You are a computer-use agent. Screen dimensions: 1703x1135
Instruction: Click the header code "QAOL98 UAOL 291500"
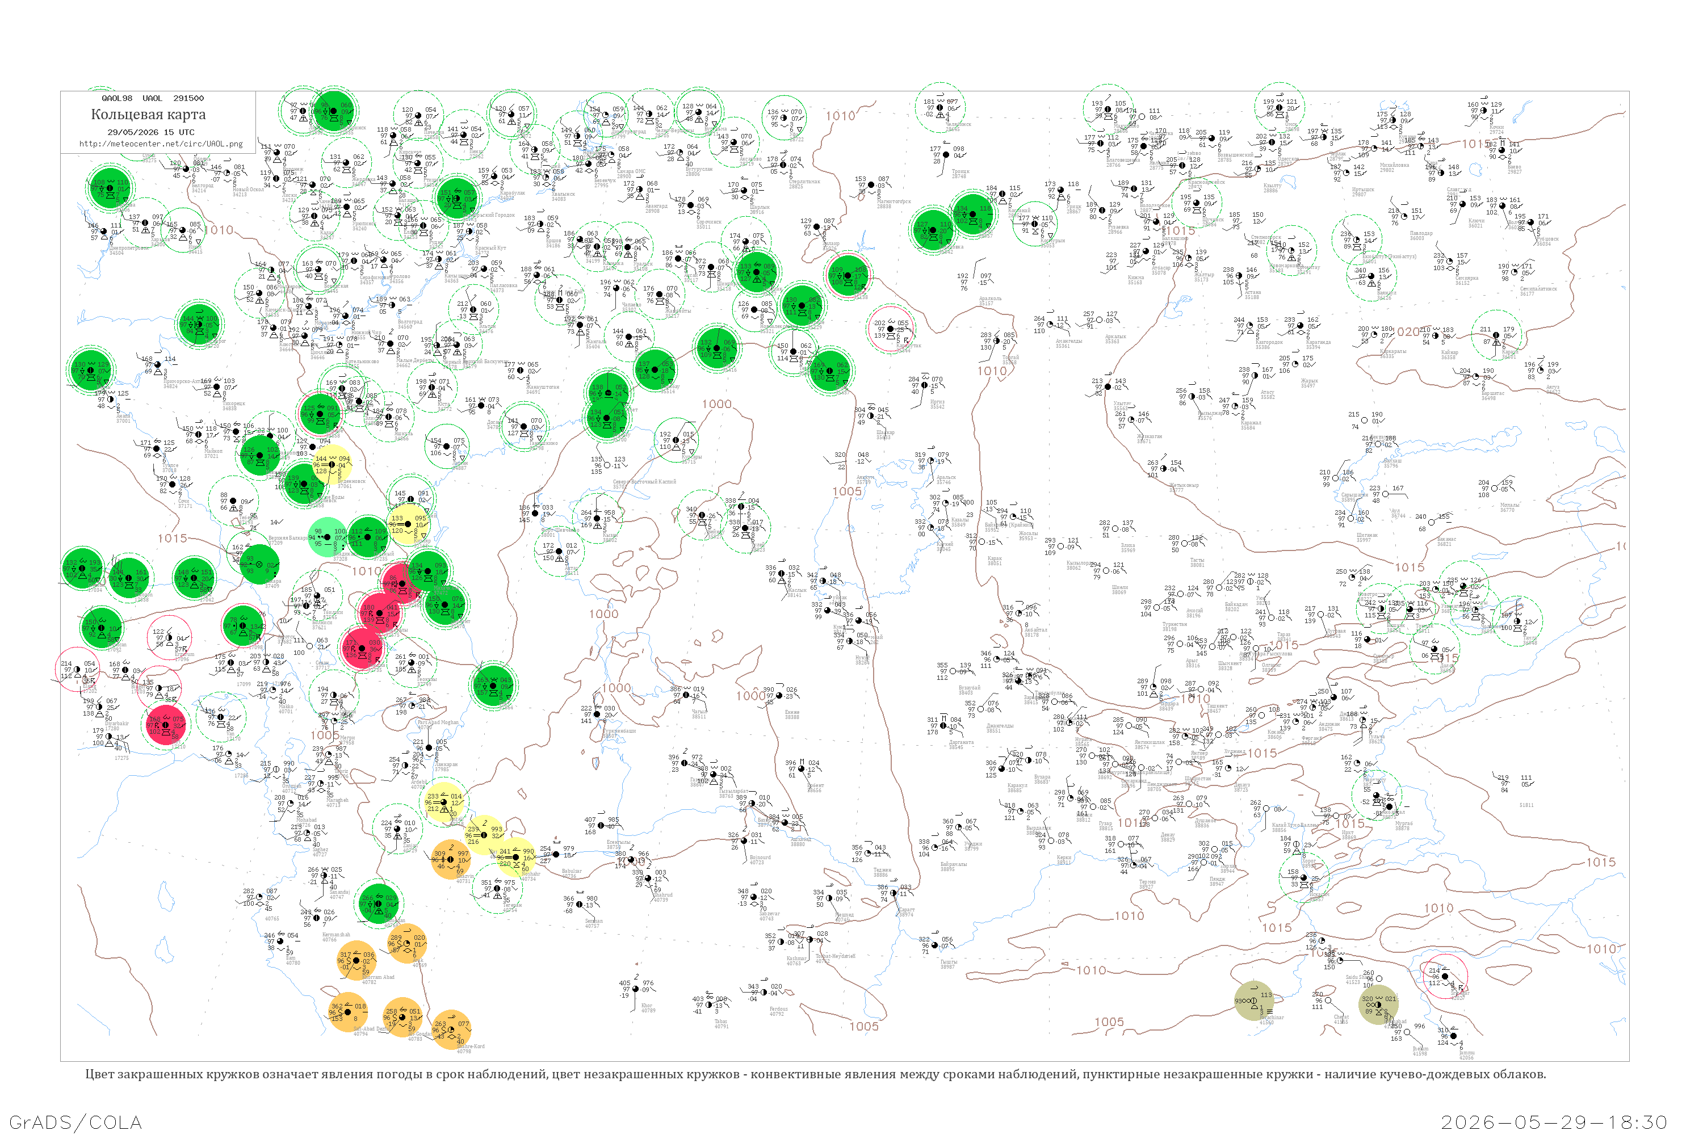pyautogui.click(x=152, y=98)
